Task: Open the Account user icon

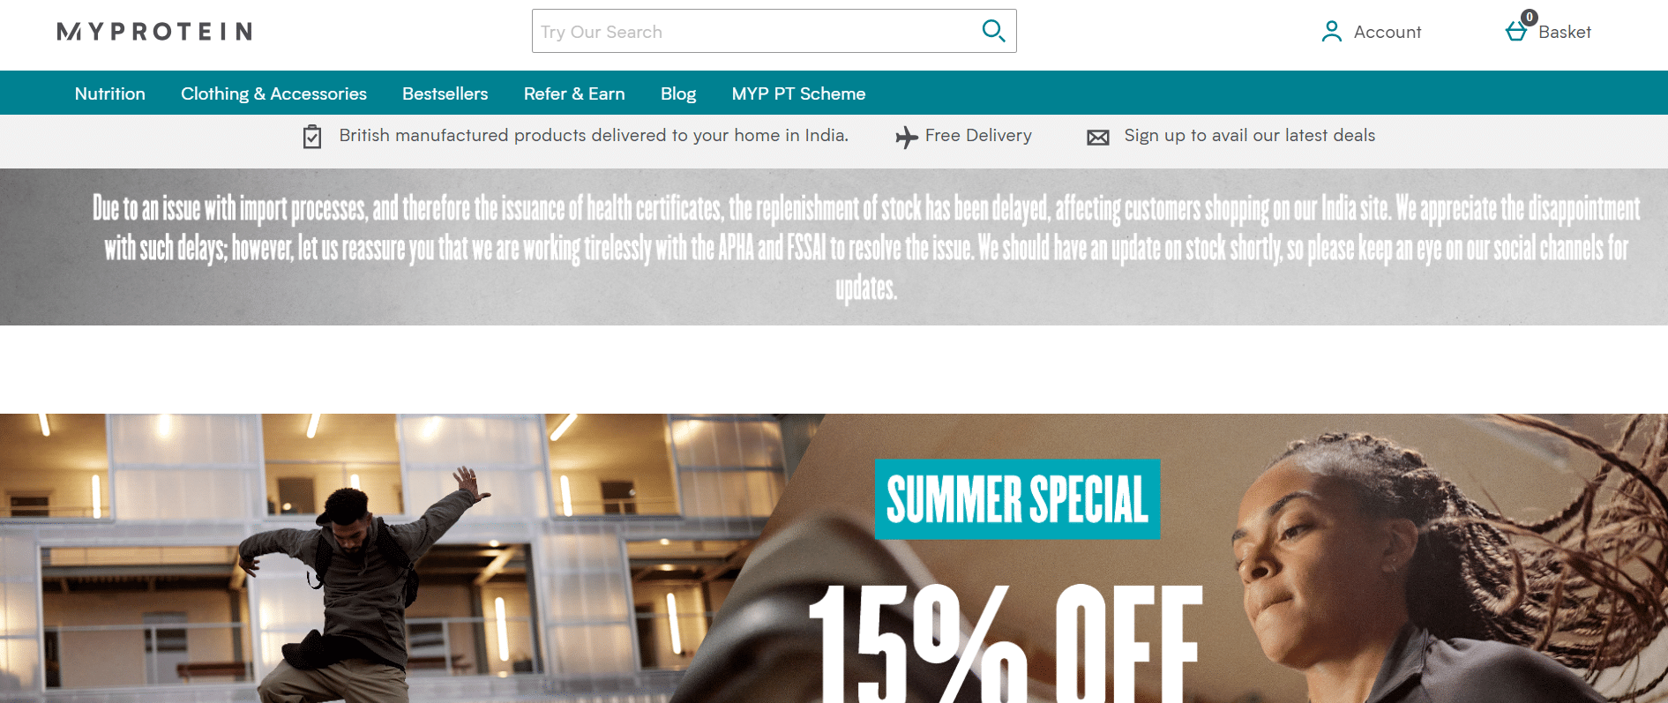Action: tap(1331, 32)
